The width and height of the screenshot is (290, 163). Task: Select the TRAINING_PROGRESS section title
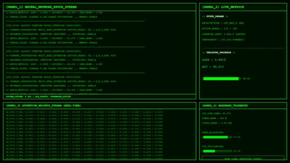click(219, 53)
